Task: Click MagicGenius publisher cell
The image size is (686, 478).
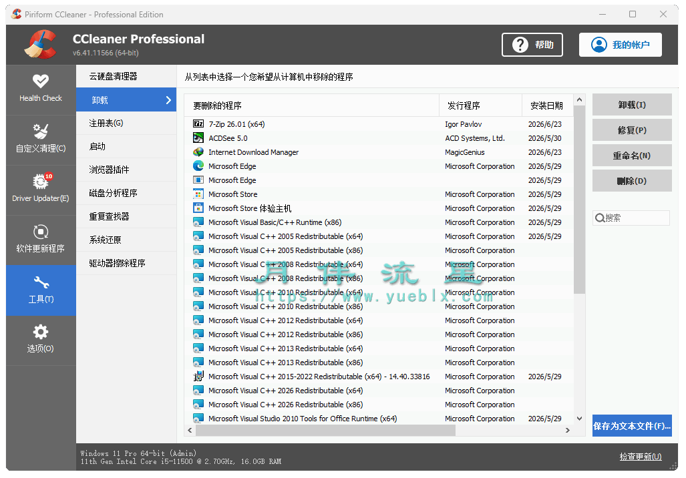Action: point(465,152)
